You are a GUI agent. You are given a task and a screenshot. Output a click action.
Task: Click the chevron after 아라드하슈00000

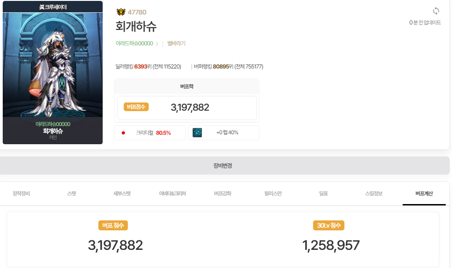click(x=157, y=44)
